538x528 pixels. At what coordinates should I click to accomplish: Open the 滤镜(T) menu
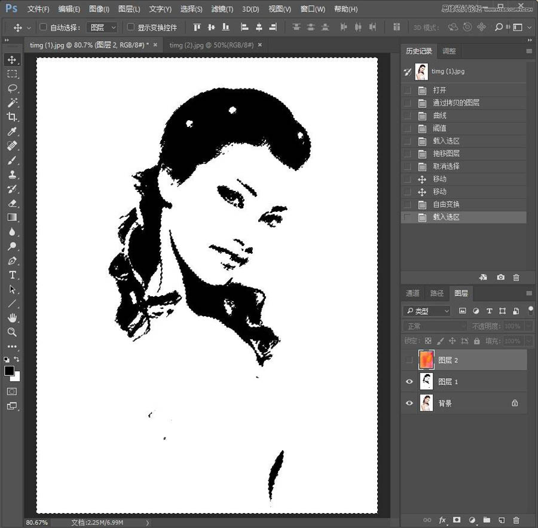coord(222,9)
